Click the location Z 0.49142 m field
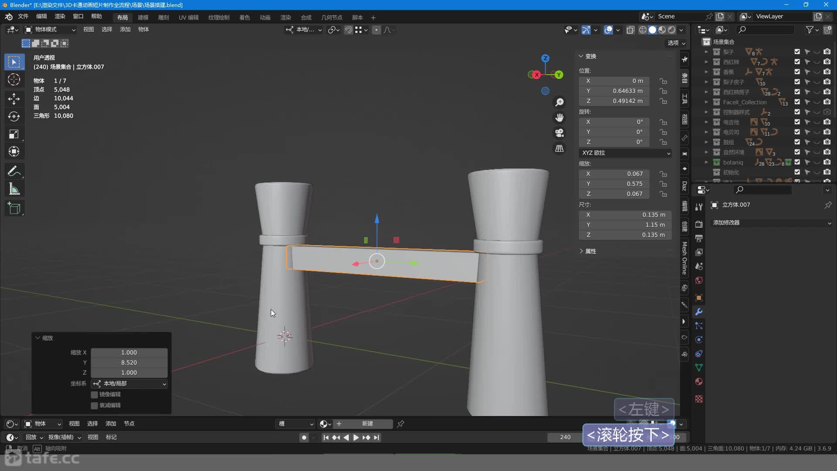This screenshot has width=837, height=471. pyautogui.click(x=614, y=101)
